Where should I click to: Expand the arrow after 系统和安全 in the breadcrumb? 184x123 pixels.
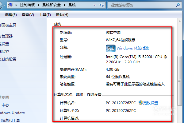(64, 5)
